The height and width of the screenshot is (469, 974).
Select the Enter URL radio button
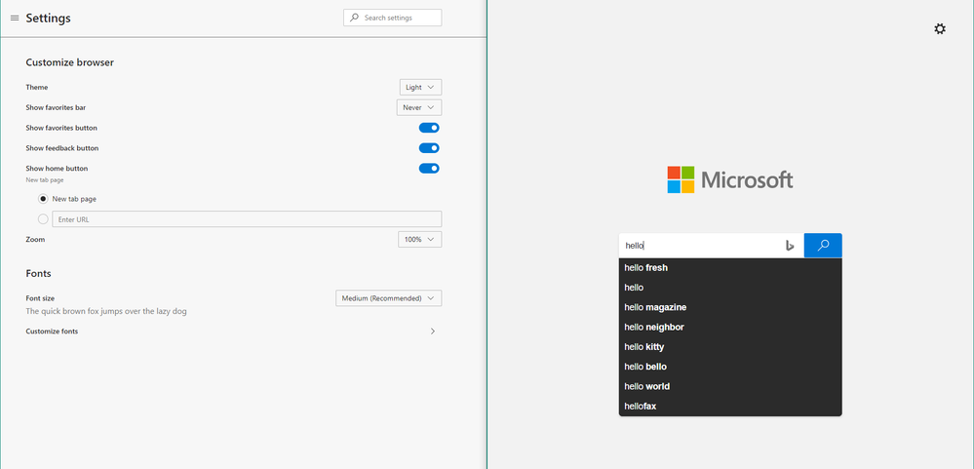[43, 218]
